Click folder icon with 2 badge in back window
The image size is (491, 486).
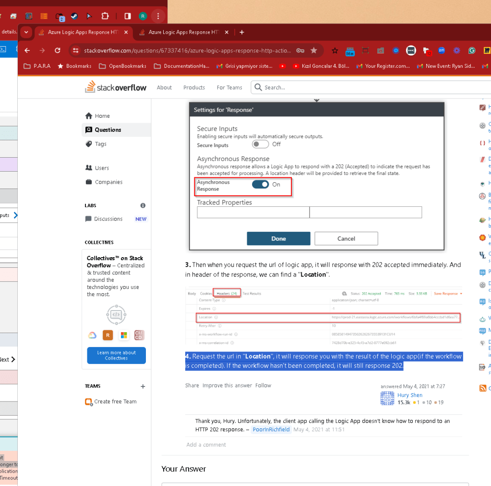click(x=60, y=17)
